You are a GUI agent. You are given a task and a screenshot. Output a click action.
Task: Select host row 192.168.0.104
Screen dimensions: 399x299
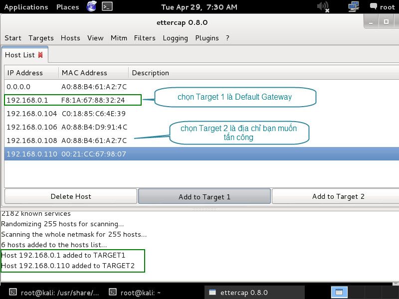(x=201, y=114)
